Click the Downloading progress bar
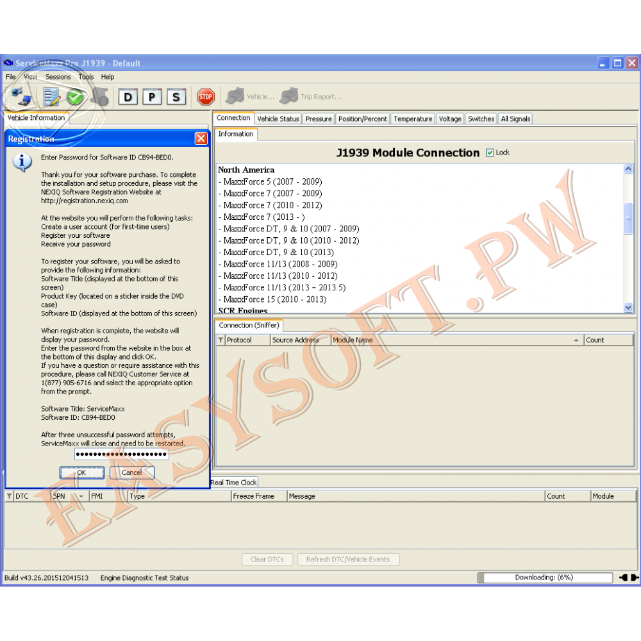 pyautogui.click(x=545, y=578)
